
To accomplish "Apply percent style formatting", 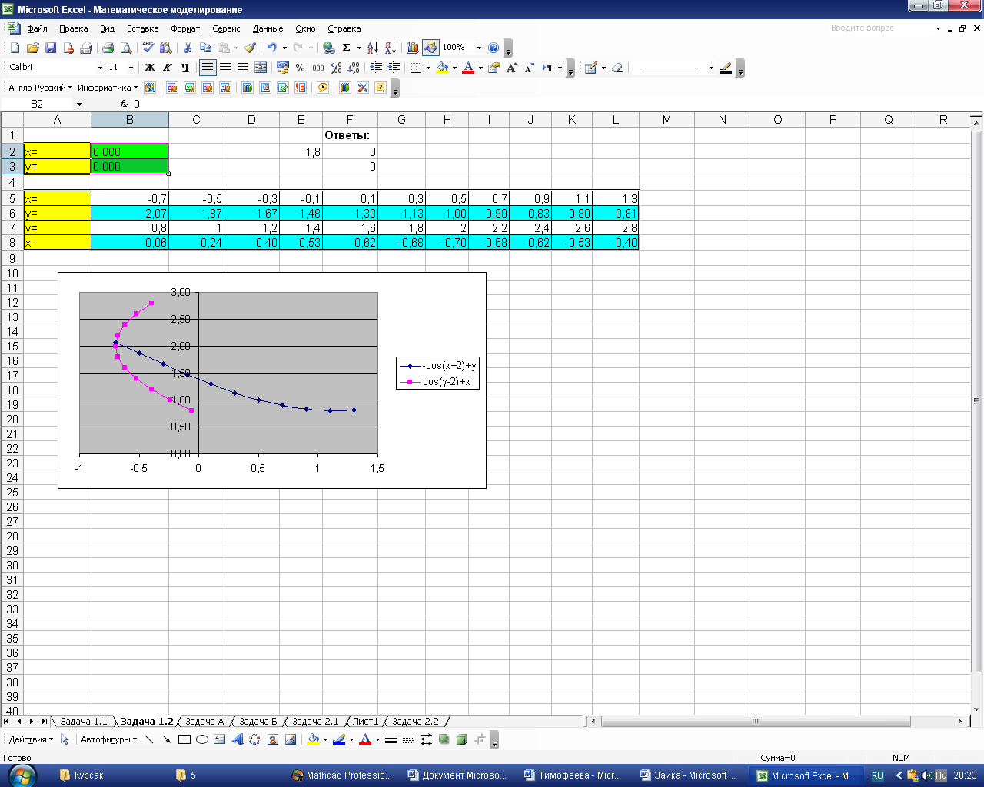I will click(301, 68).
